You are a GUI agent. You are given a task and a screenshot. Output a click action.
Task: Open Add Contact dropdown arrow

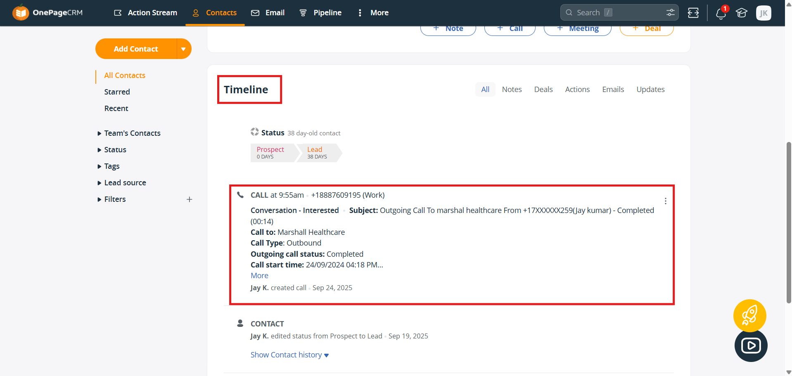(184, 49)
